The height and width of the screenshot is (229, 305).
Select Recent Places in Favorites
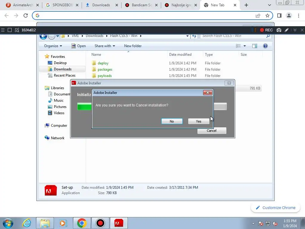(x=65, y=75)
